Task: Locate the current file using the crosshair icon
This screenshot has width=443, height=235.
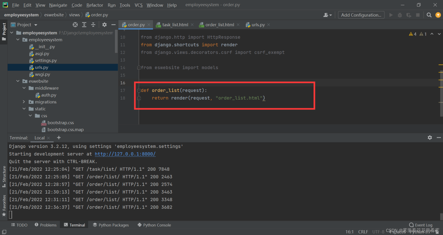Action: click(75, 25)
